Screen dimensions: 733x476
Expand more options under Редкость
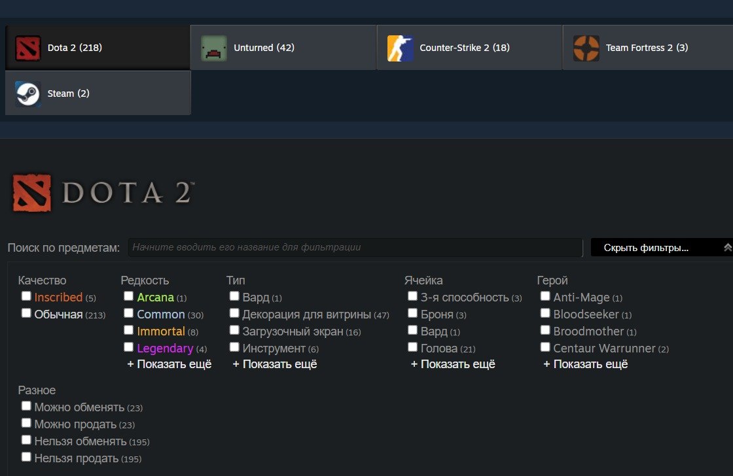170,364
